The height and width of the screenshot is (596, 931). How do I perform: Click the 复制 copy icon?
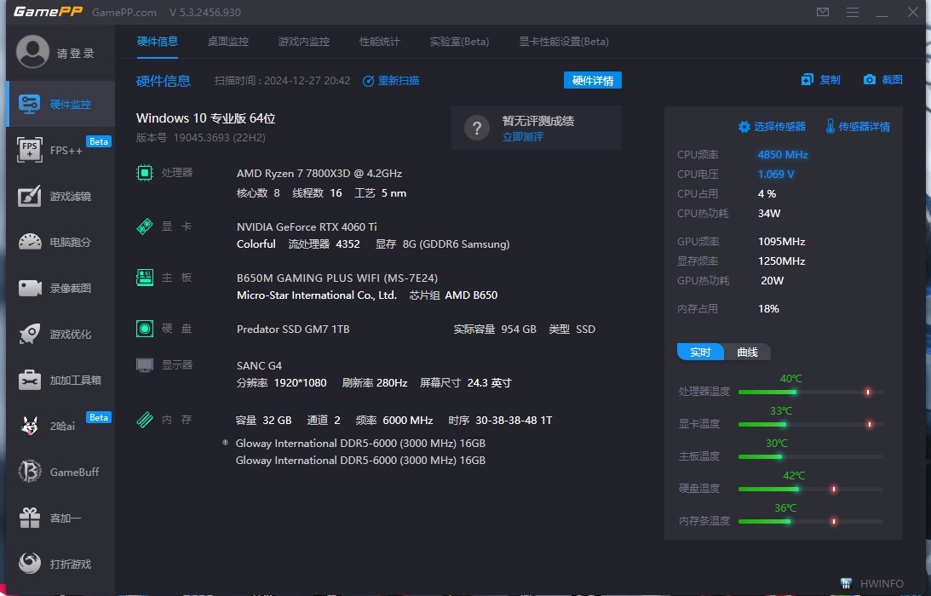807,79
